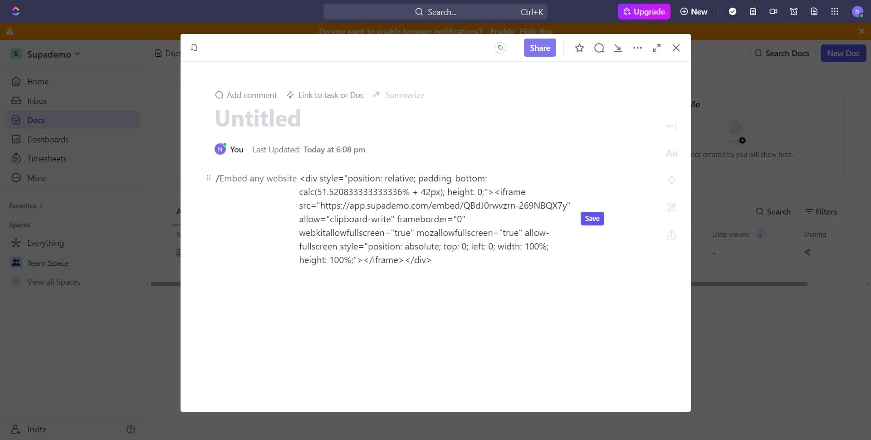Open the Docs section in the sidebar
The height and width of the screenshot is (440, 871).
(36, 119)
